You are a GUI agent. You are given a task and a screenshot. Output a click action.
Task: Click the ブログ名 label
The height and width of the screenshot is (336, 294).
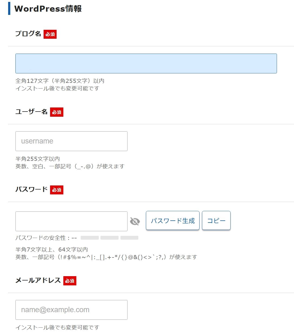[28, 34]
